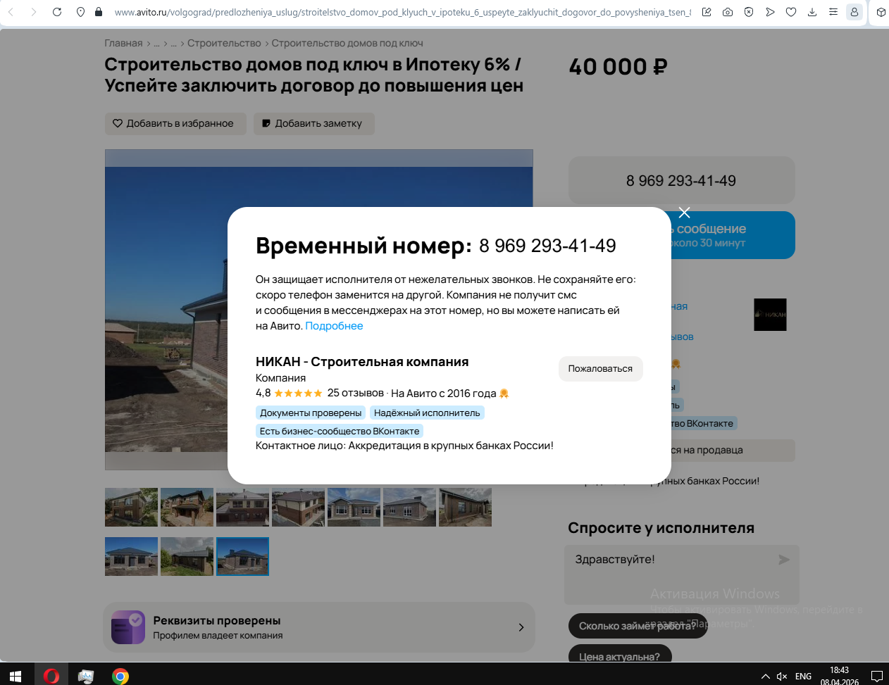Click the blue write message button
This screenshot has width=889, height=685.
(x=733, y=235)
